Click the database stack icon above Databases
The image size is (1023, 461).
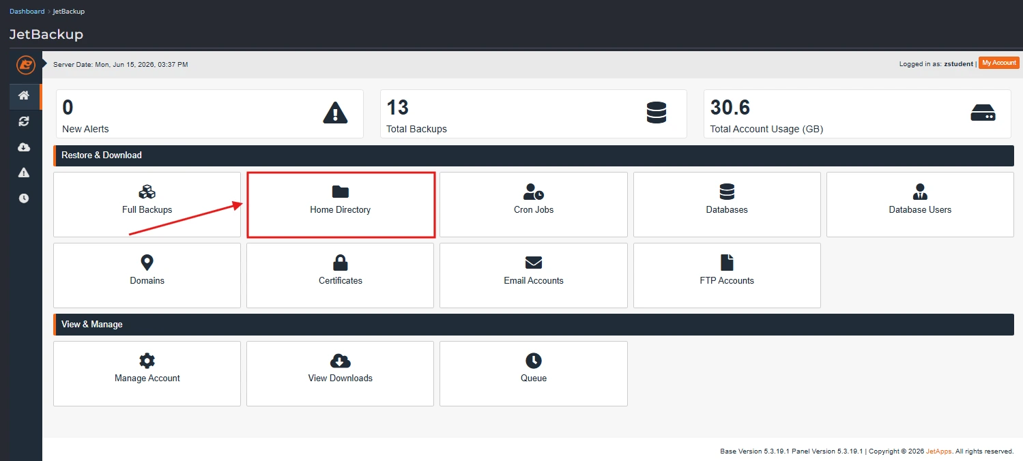click(x=727, y=192)
